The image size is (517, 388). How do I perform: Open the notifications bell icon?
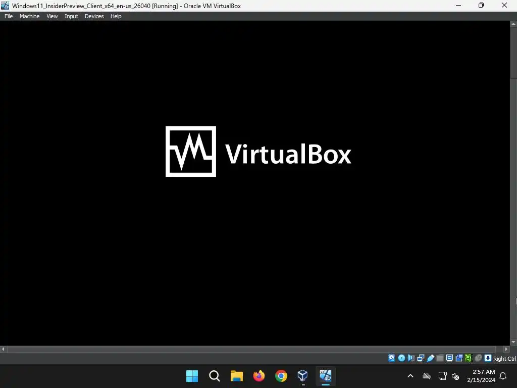coord(503,376)
